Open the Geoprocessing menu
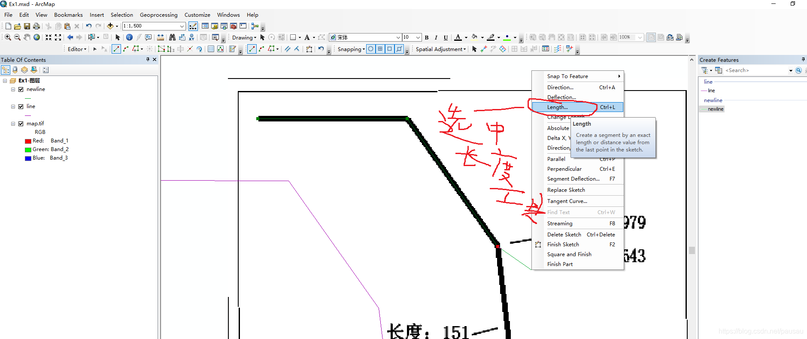The height and width of the screenshot is (339, 807). point(158,15)
